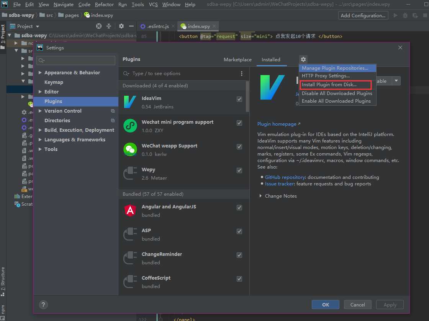Click the Wechat mini program support icon
The image size is (429, 321).
click(x=130, y=126)
